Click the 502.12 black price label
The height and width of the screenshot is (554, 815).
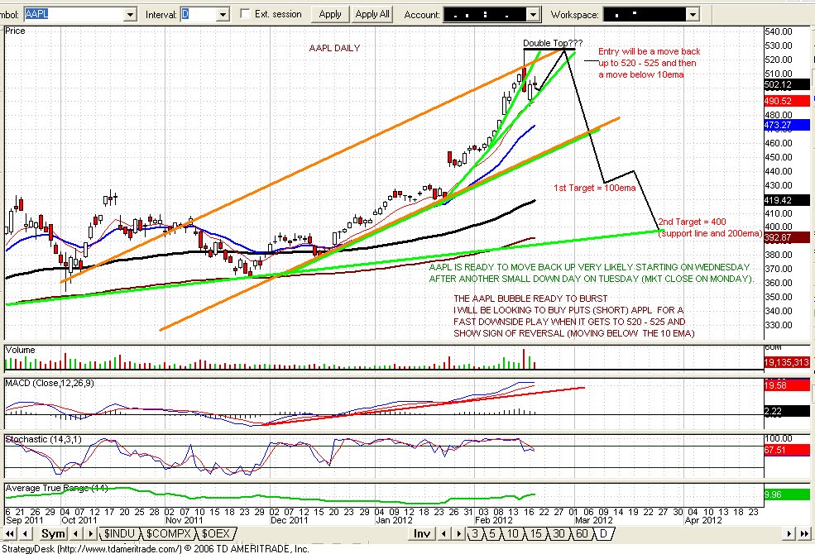tap(786, 84)
